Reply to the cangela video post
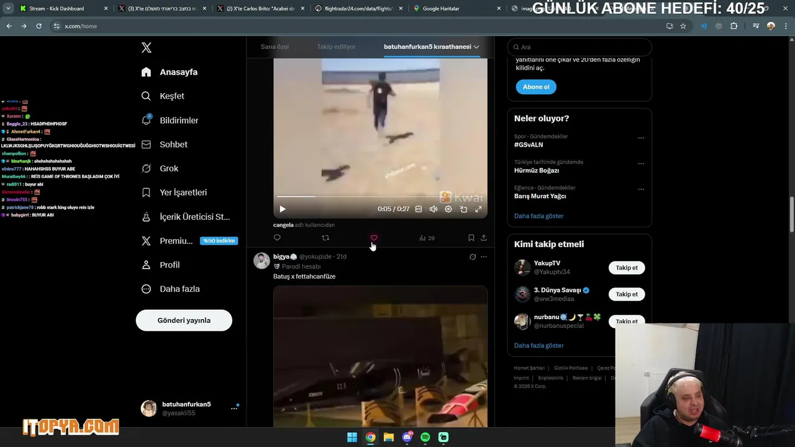The width and height of the screenshot is (795, 447). tap(277, 238)
